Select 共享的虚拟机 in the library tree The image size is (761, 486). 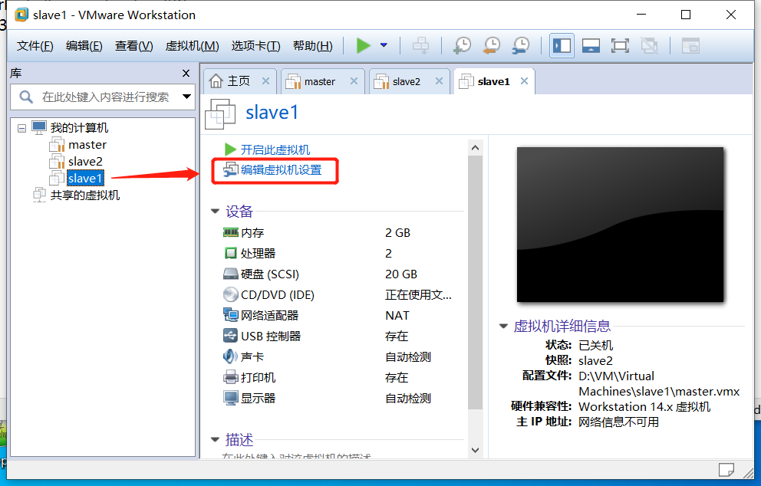pos(85,195)
